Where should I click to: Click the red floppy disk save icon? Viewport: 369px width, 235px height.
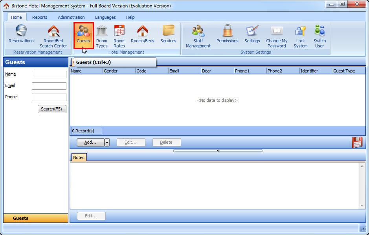point(357,143)
